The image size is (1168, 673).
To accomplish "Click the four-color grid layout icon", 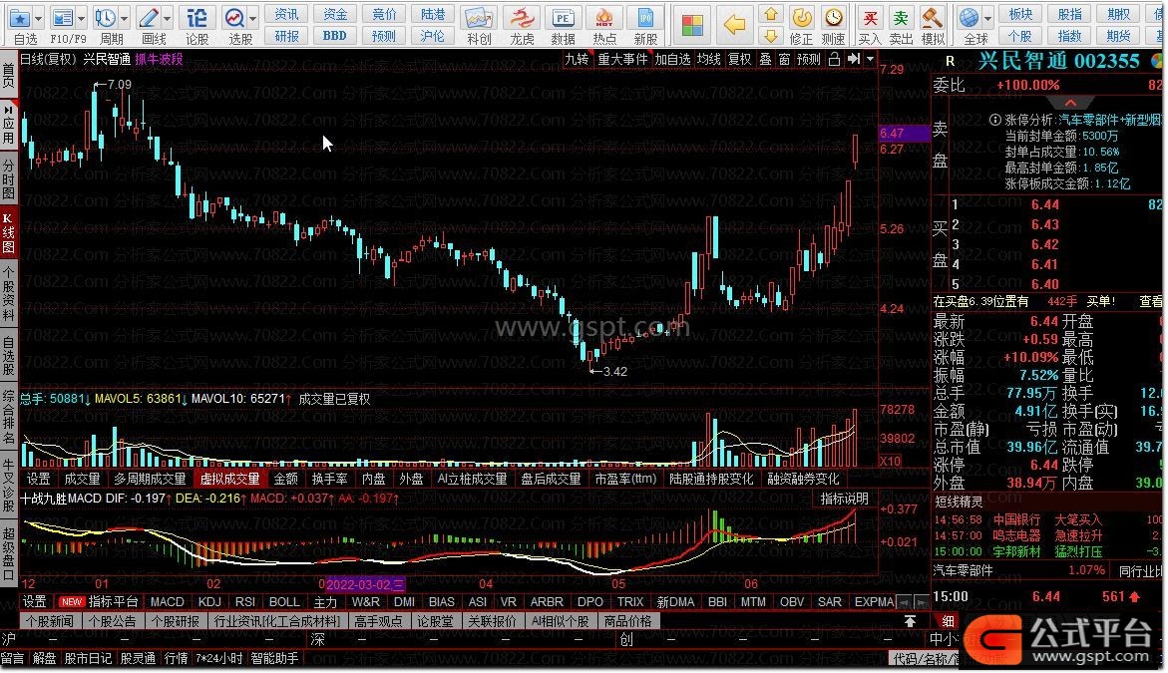I will pos(692,25).
